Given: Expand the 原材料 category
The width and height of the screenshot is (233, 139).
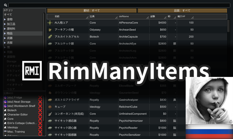Looking at the screenshot, I should pos(5,29).
